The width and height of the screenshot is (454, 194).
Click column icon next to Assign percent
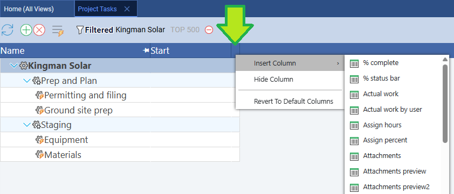pyautogui.click(x=354, y=141)
